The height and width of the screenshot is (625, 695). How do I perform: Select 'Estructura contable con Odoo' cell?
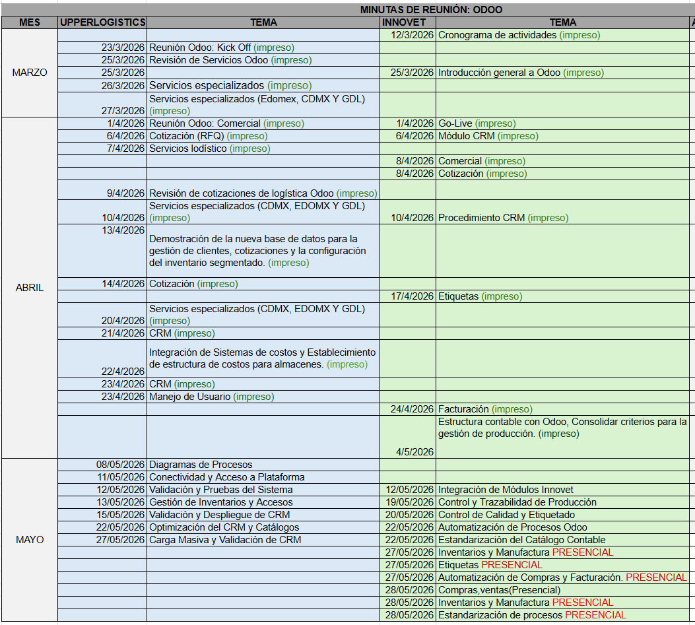pos(562,437)
